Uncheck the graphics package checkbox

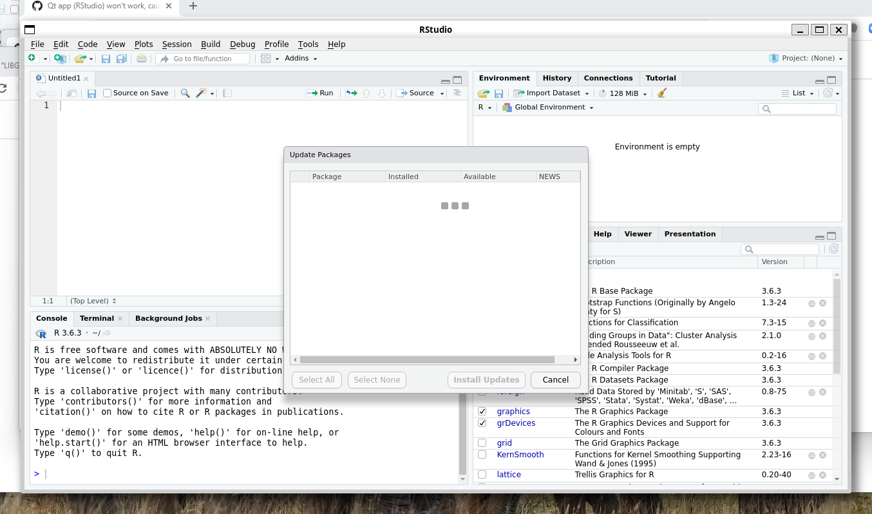(482, 411)
